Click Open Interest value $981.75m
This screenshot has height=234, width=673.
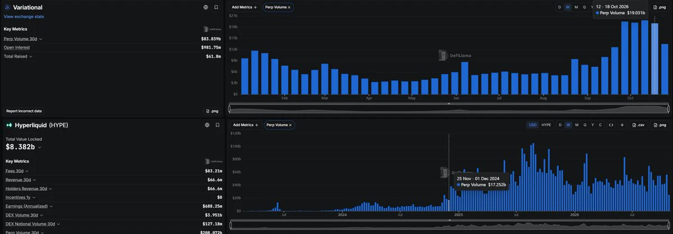[x=211, y=48]
